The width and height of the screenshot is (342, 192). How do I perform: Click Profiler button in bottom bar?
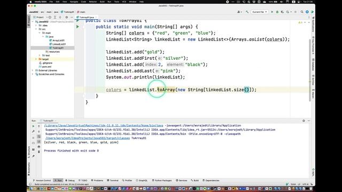(x=127, y=180)
